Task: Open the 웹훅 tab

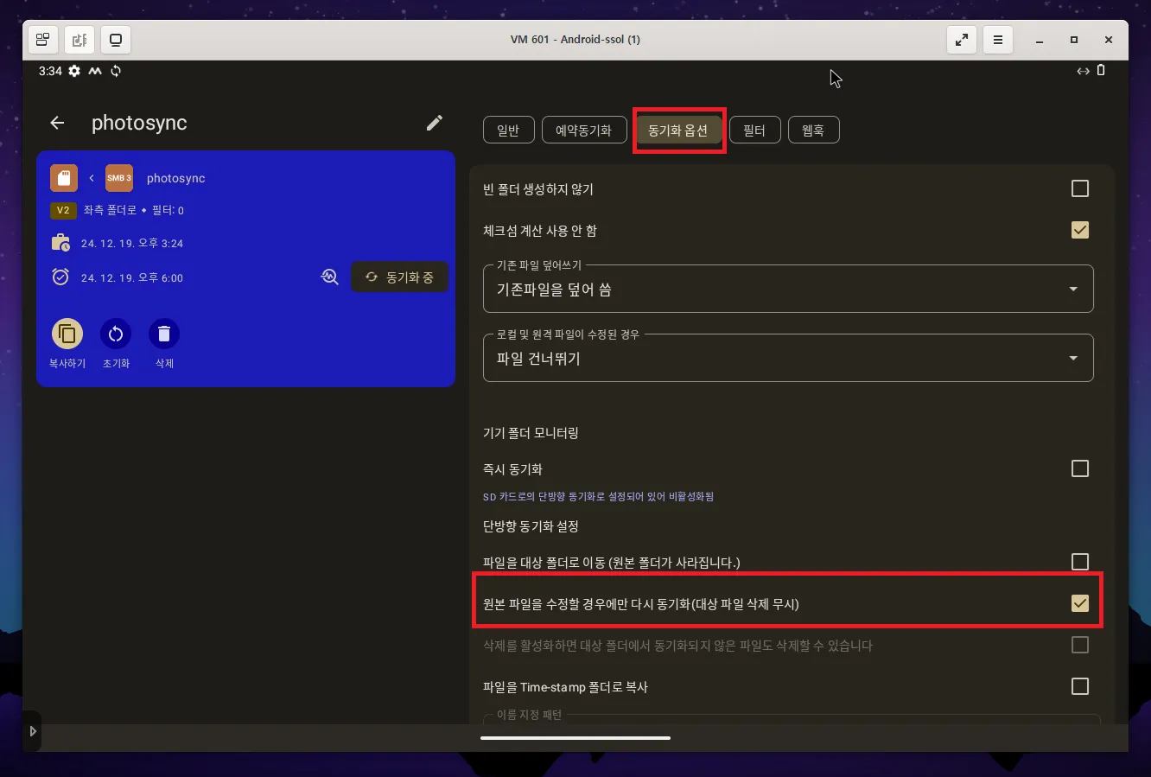Action: click(x=813, y=130)
